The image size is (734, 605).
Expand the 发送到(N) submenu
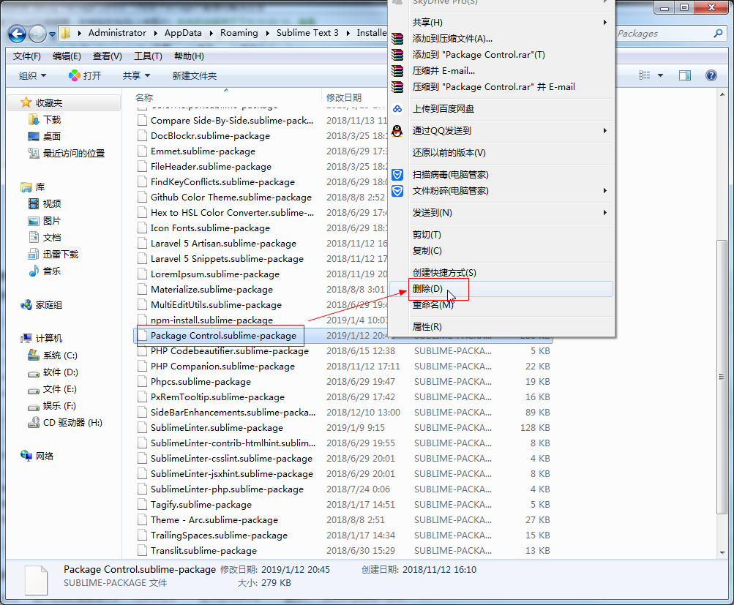pos(501,212)
